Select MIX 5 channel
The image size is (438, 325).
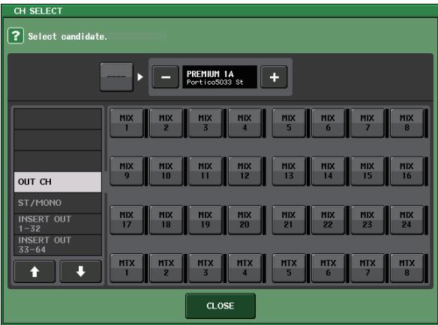pyautogui.click(x=289, y=123)
